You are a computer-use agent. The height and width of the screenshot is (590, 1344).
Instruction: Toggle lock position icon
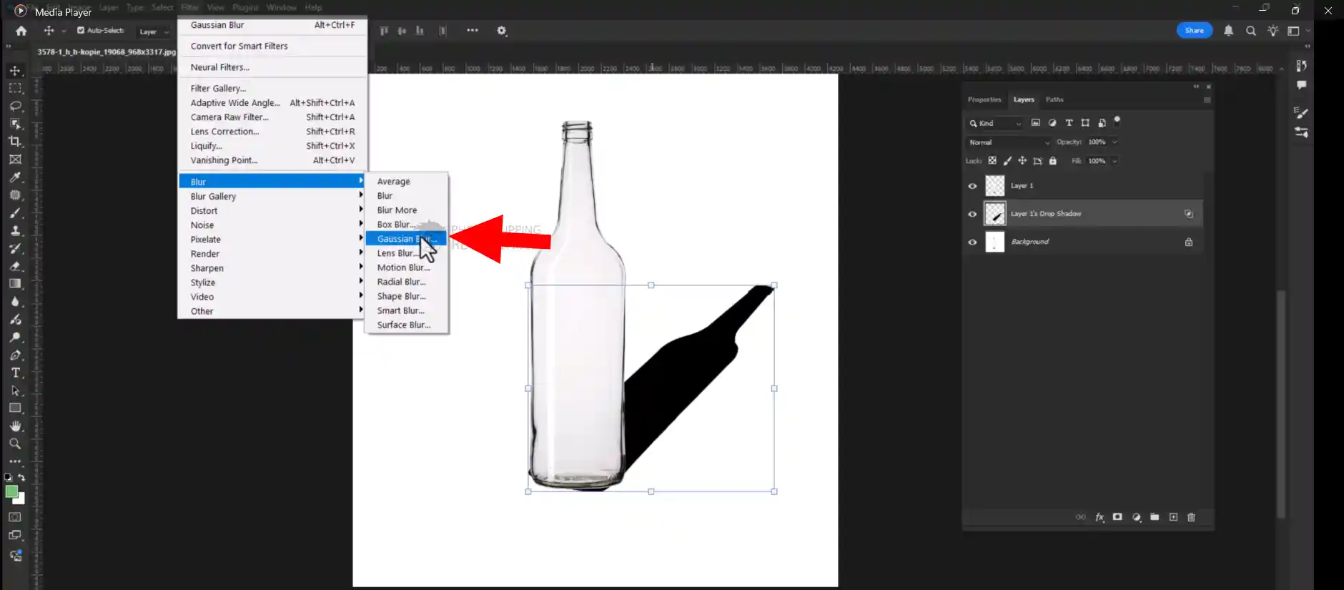[x=1022, y=161]
